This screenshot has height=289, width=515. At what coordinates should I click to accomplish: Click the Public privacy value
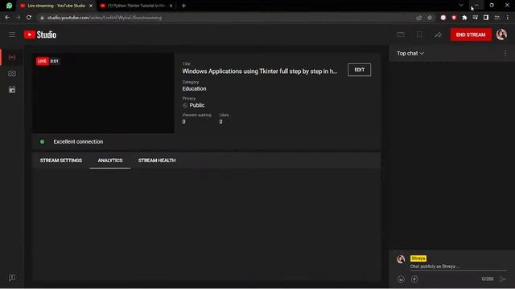click(x=196, y=105)
